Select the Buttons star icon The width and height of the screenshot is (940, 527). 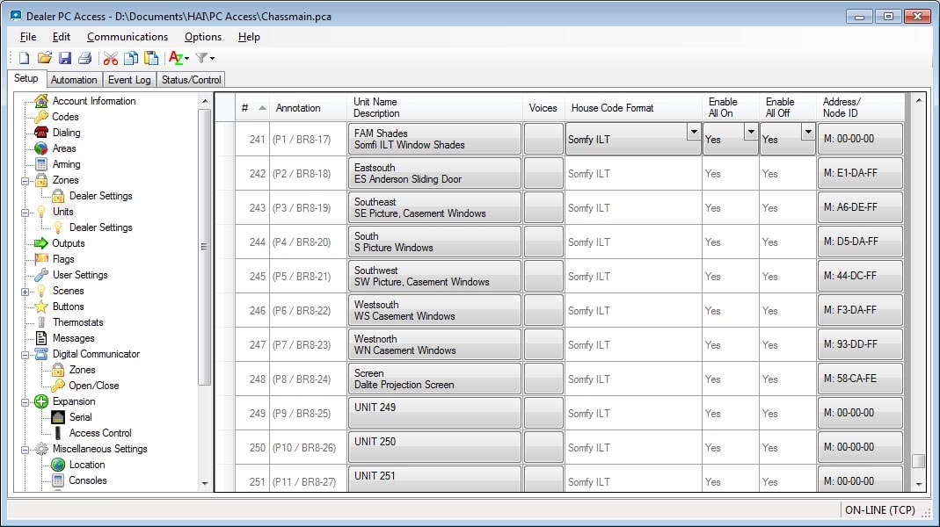click(x=40, y=307)
